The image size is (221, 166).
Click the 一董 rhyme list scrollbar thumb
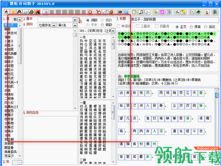click(113, 112)
